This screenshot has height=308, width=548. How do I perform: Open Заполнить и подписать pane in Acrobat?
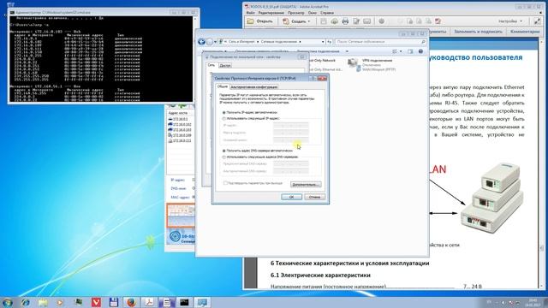pos(478,32)
